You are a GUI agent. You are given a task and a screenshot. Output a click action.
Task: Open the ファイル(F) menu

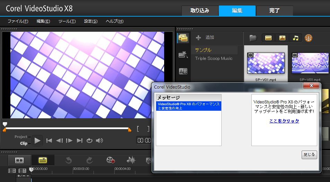(x=18, y=21)
